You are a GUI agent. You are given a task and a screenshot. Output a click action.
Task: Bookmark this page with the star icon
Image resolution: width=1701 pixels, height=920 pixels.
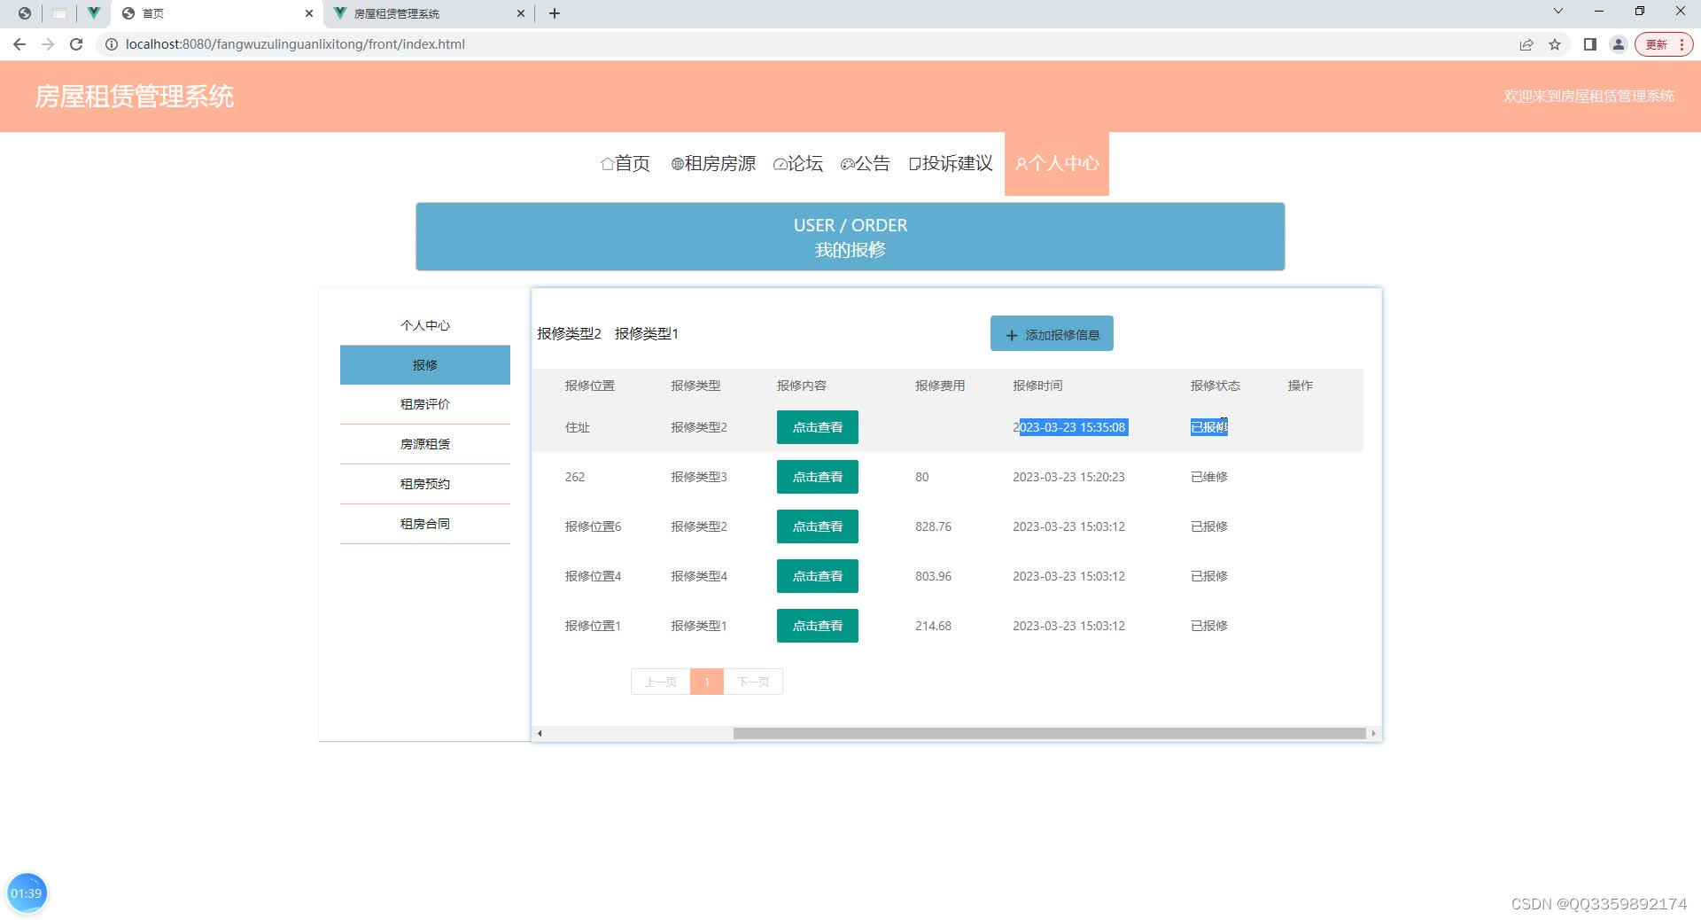[x=1555, y=44]
